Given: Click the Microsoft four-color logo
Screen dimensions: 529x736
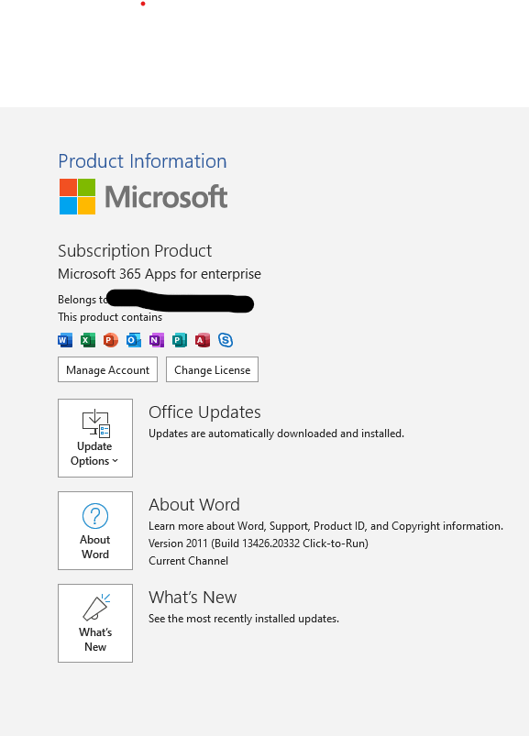Looking at the screenshot, I should (77, 196).
